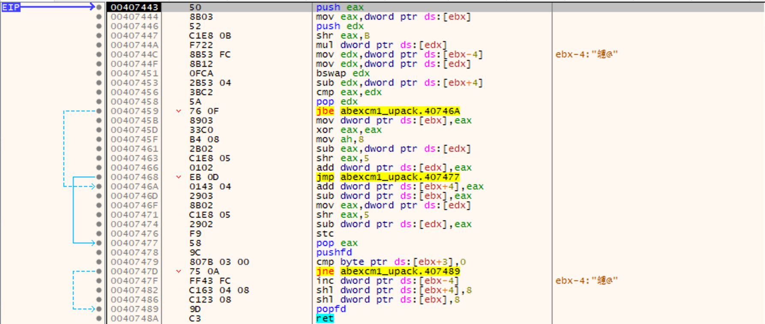Click the 'xor eax,eax' instruction
This screenshot has height=324, width=765.
point(349,130)
